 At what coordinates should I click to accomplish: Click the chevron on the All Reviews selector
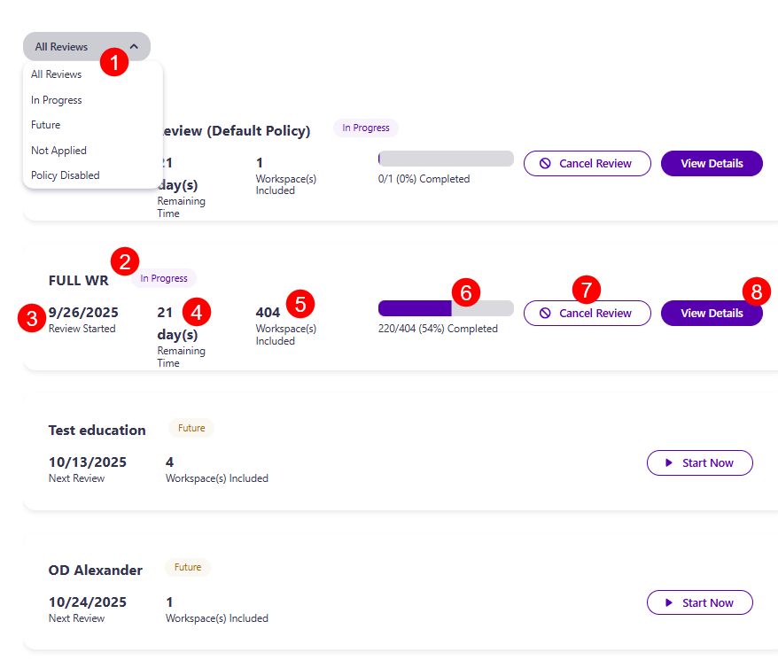point(134,46)
